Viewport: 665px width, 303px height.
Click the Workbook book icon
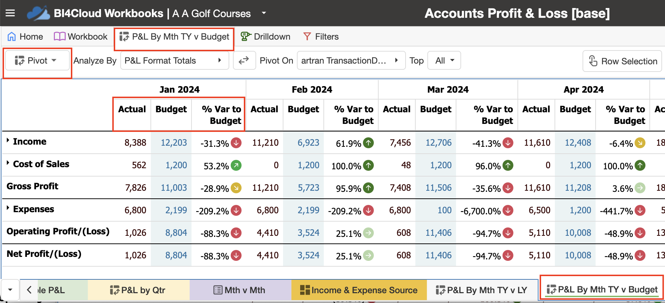(x=60, y=36)
